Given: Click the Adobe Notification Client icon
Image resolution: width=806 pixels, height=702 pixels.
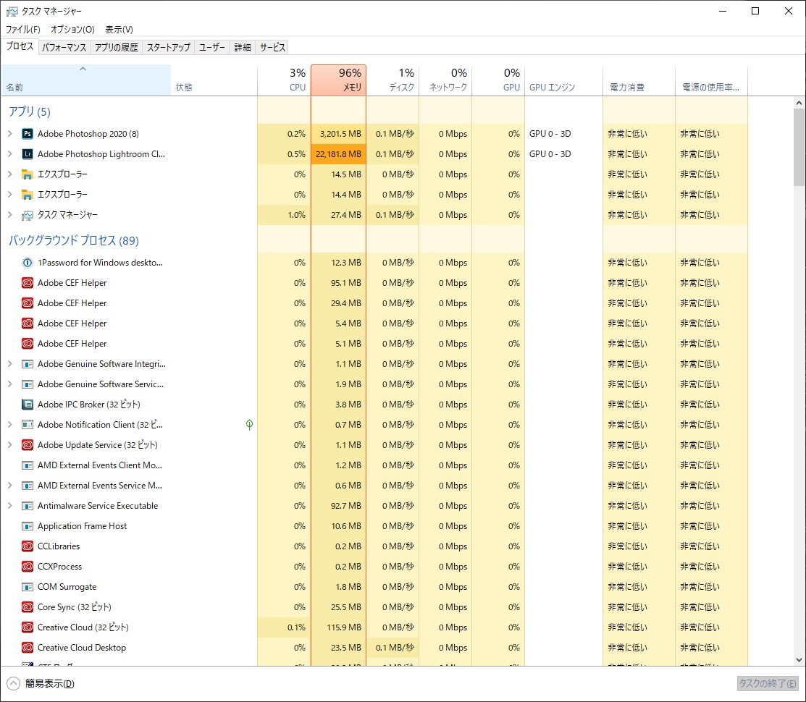Looking at the screenshot, I should coord(28,425).
